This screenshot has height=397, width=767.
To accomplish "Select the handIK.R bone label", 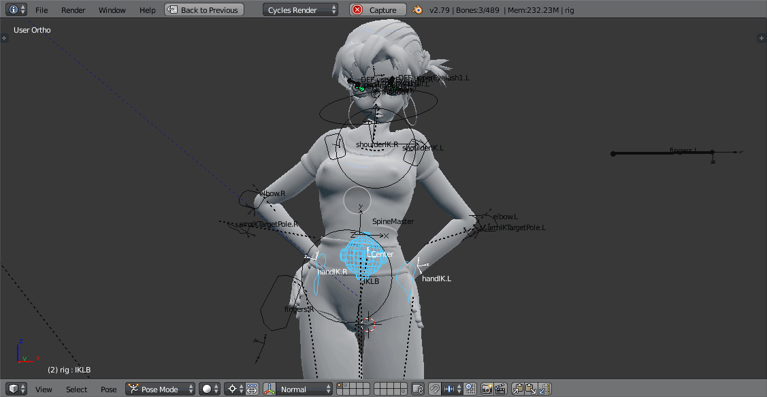I will pyautogui.click(x=332, y=272).
